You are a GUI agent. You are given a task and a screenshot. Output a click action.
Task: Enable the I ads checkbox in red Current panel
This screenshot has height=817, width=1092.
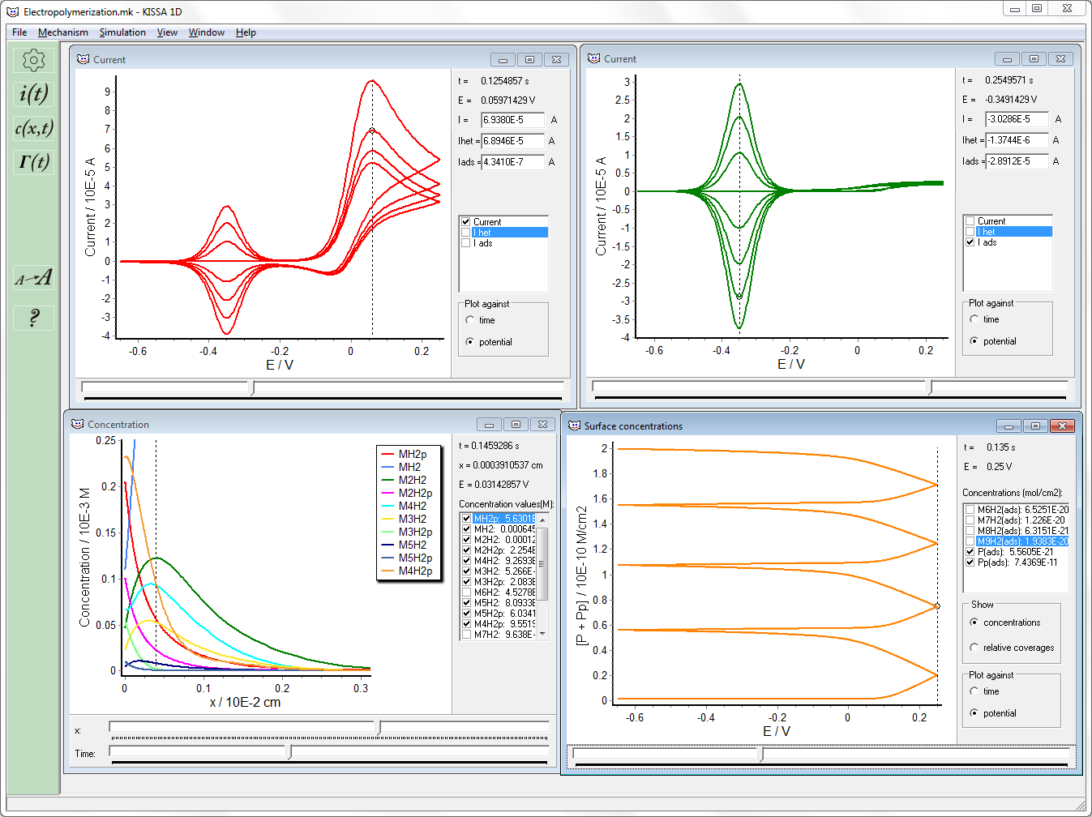465,243
